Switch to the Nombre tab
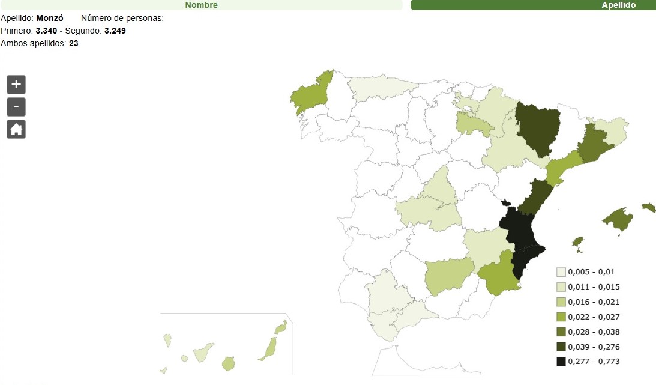 (x=202, y=5)
